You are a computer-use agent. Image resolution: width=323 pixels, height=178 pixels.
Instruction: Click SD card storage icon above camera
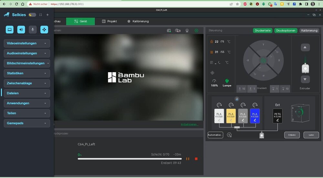(169, 30)
